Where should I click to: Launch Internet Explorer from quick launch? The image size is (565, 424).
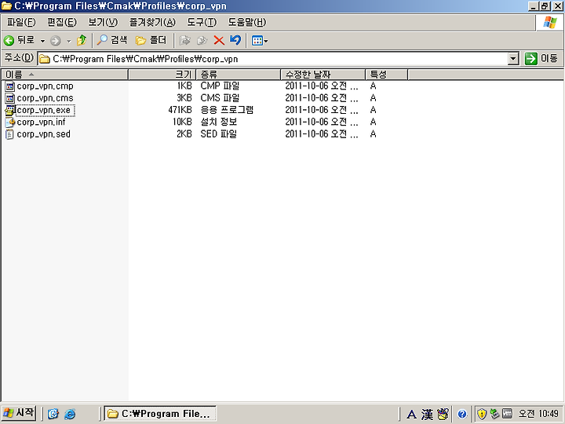pos(70,414)
